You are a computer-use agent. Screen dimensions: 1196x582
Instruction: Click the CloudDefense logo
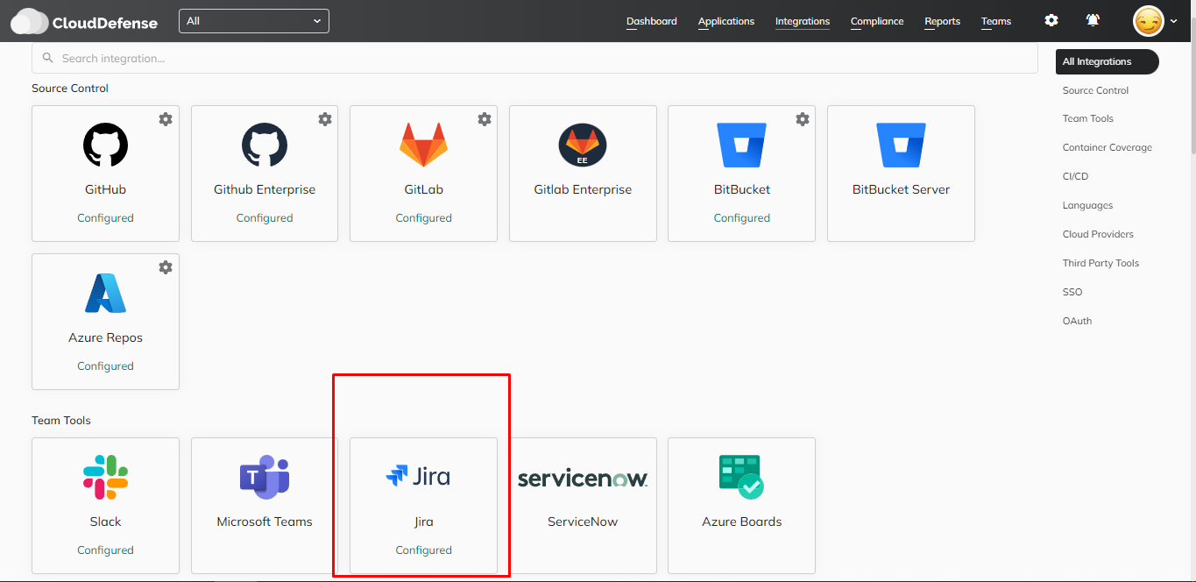coord(84,21)
